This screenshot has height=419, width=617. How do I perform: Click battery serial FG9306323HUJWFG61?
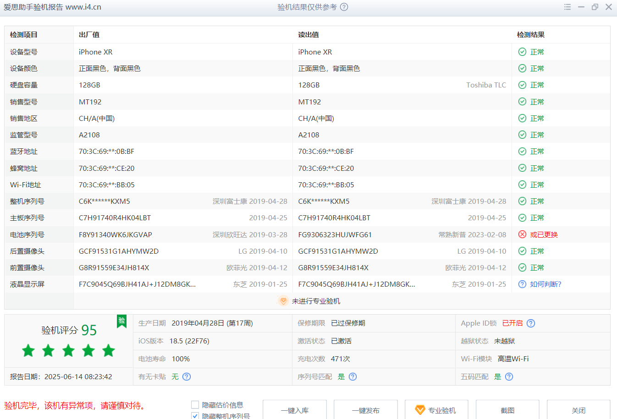[x=335, y=234]
